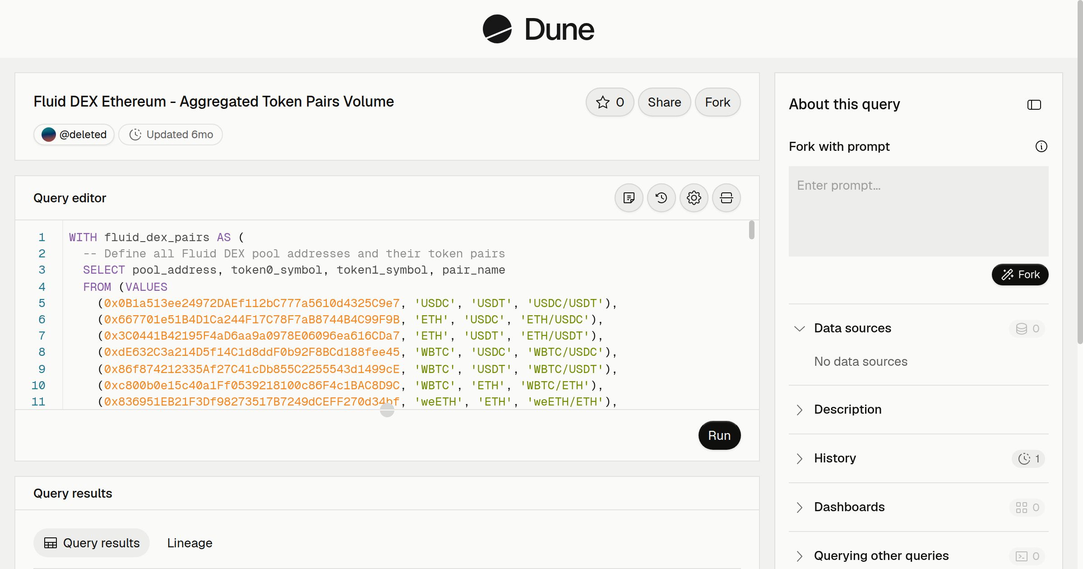Viewport: 1083px width, 569px height.
Task: Click the Fork with prompt info icon
Action: pyautogui.click(x=1041, y=146)
